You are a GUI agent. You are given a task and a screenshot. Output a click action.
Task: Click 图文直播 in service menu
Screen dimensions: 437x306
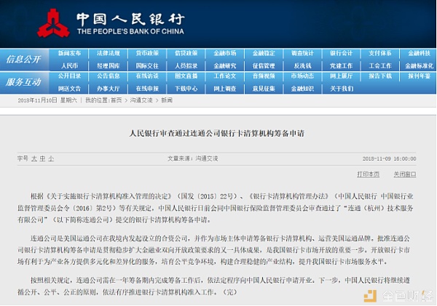point(186,76)
